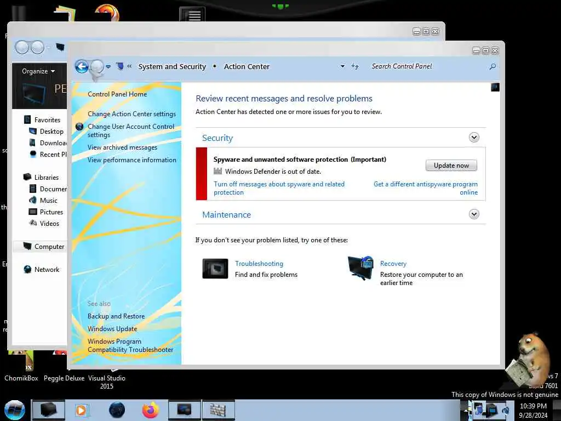Open the Visual Studio 2015 desktop shortcut
This screenshot has height=421, width=561.
(107, 382)
